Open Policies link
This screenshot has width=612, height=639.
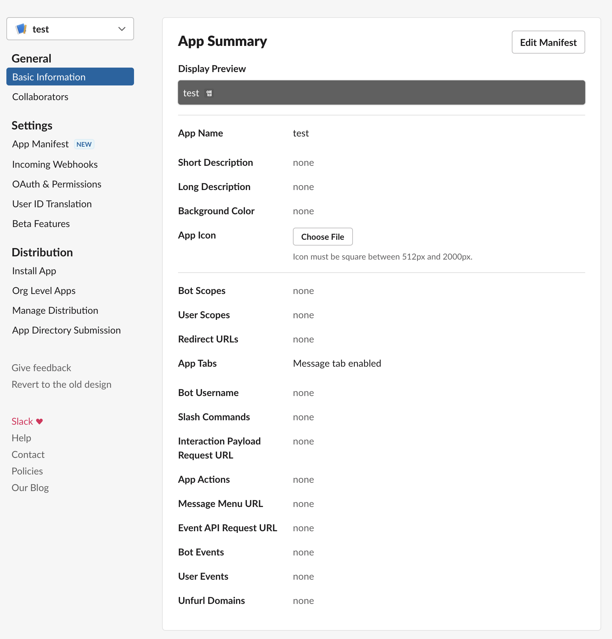pyautogui.click(x=27, y=471)
